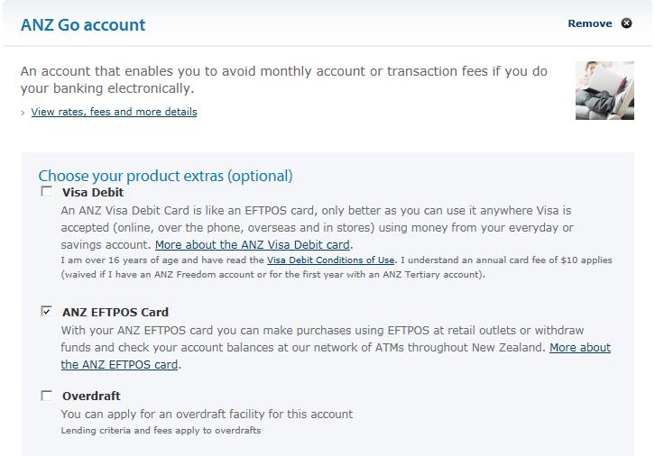Click the lending criteria fine print

161,431
